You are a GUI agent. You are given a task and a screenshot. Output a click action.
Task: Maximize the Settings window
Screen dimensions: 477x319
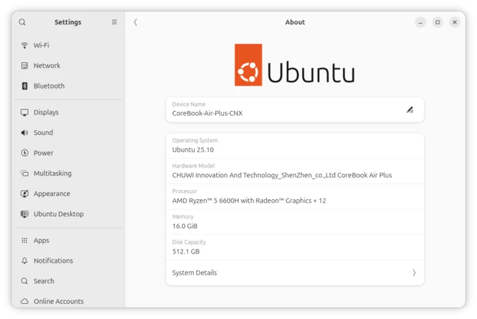437,23
